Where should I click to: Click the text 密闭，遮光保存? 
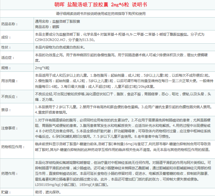tap(48, 192)
